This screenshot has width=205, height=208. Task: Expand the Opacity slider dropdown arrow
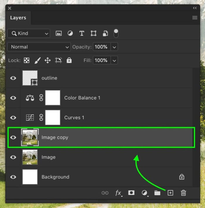tap(114, 47)
